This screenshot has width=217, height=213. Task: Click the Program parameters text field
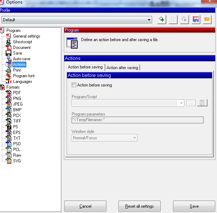pyautogui.click(x=137, y=120)
